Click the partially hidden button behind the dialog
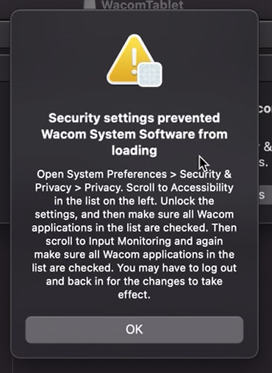272x373 pixels. [x=265, y=195]
